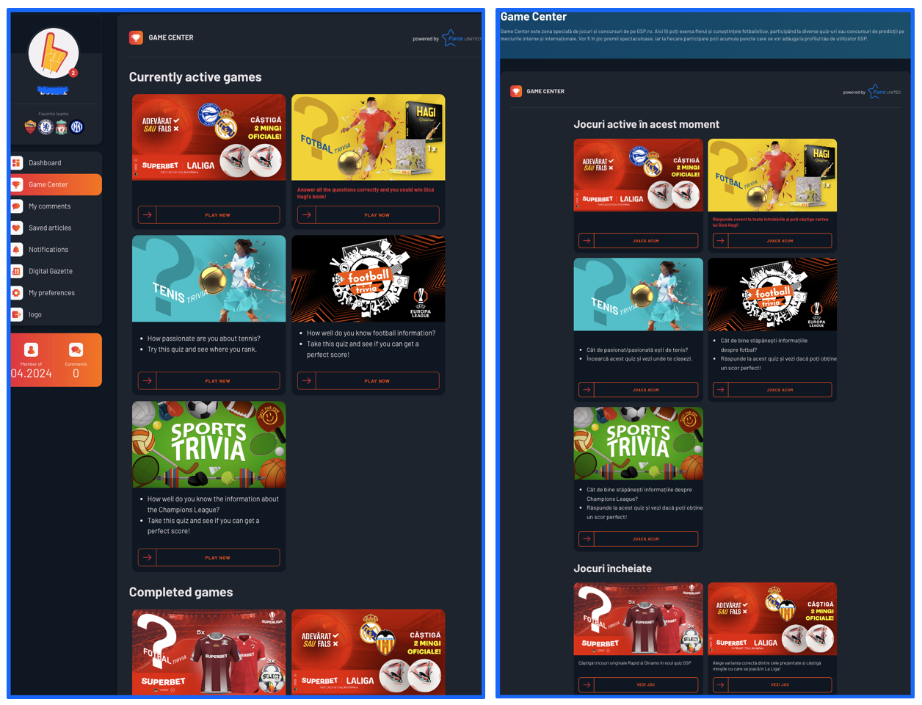The height and width of the screenshot is (705, 922).
Task: Click the 'Member of 04.2024' tile
Action: [32, 361]
